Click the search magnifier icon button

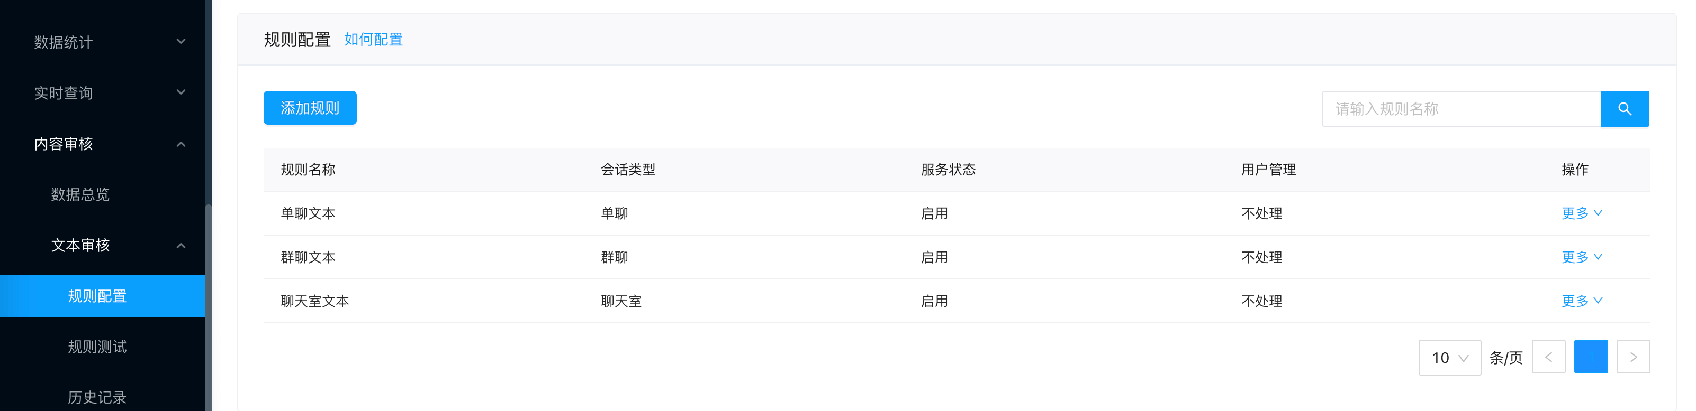pyautogui.click(x=1624, y=108)
